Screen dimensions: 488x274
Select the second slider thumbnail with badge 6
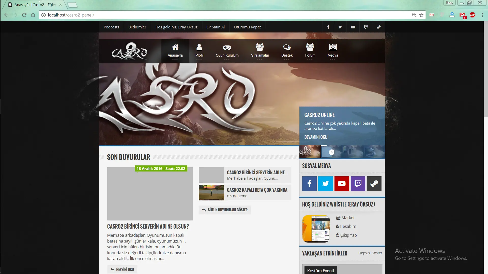pyautogui.click(x=331, y=152)
